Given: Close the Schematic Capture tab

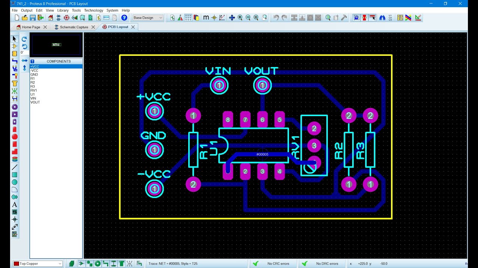Looking at the screenshot, I should (x=93, y=27).
